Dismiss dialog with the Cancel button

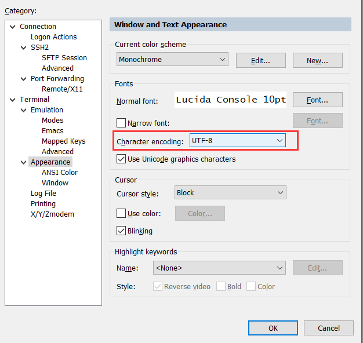click(x=329, y=328)
